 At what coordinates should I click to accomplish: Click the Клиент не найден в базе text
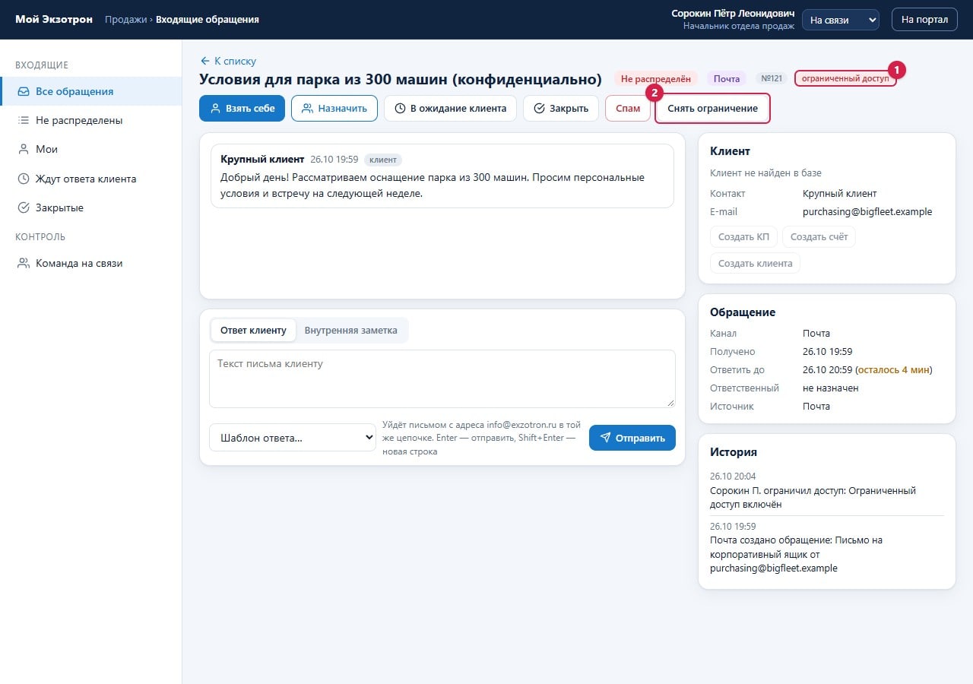pyautogui.click(x=765, y=173)
